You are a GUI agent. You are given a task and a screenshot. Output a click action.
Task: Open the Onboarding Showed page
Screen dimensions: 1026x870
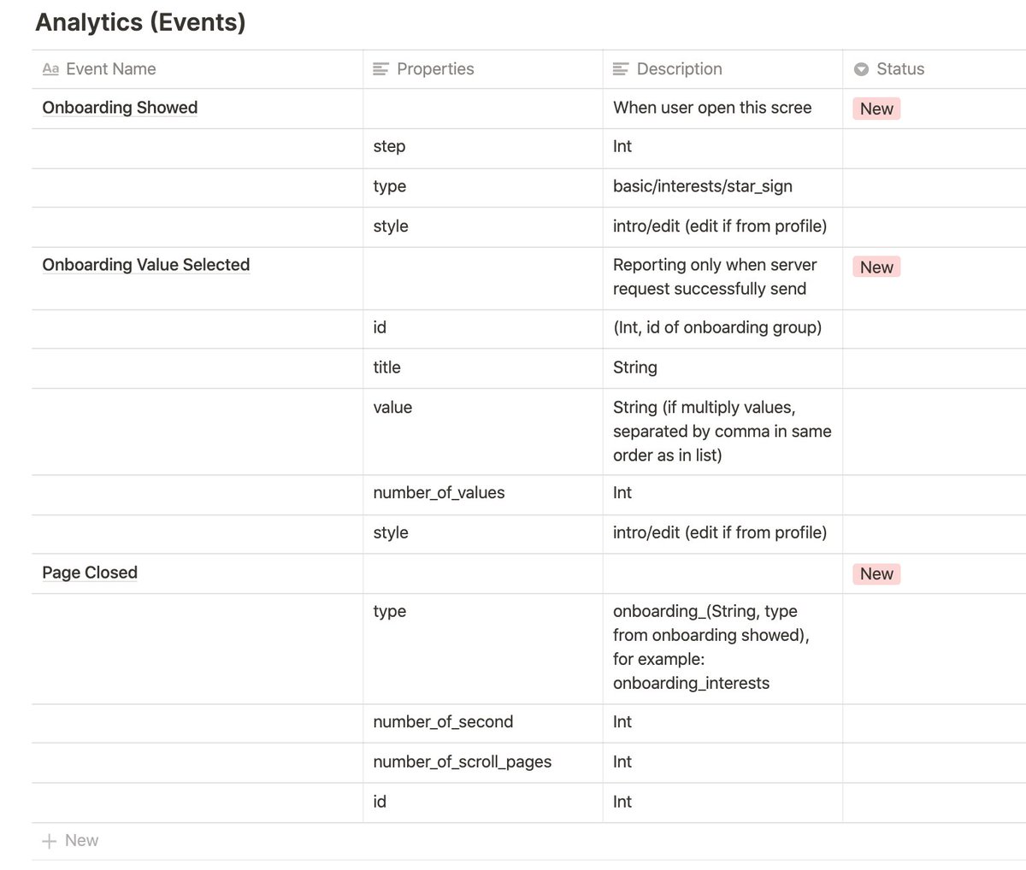120,108
